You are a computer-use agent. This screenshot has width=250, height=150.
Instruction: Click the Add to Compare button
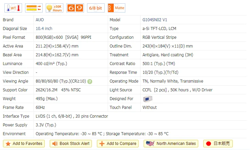coord(118,144)
